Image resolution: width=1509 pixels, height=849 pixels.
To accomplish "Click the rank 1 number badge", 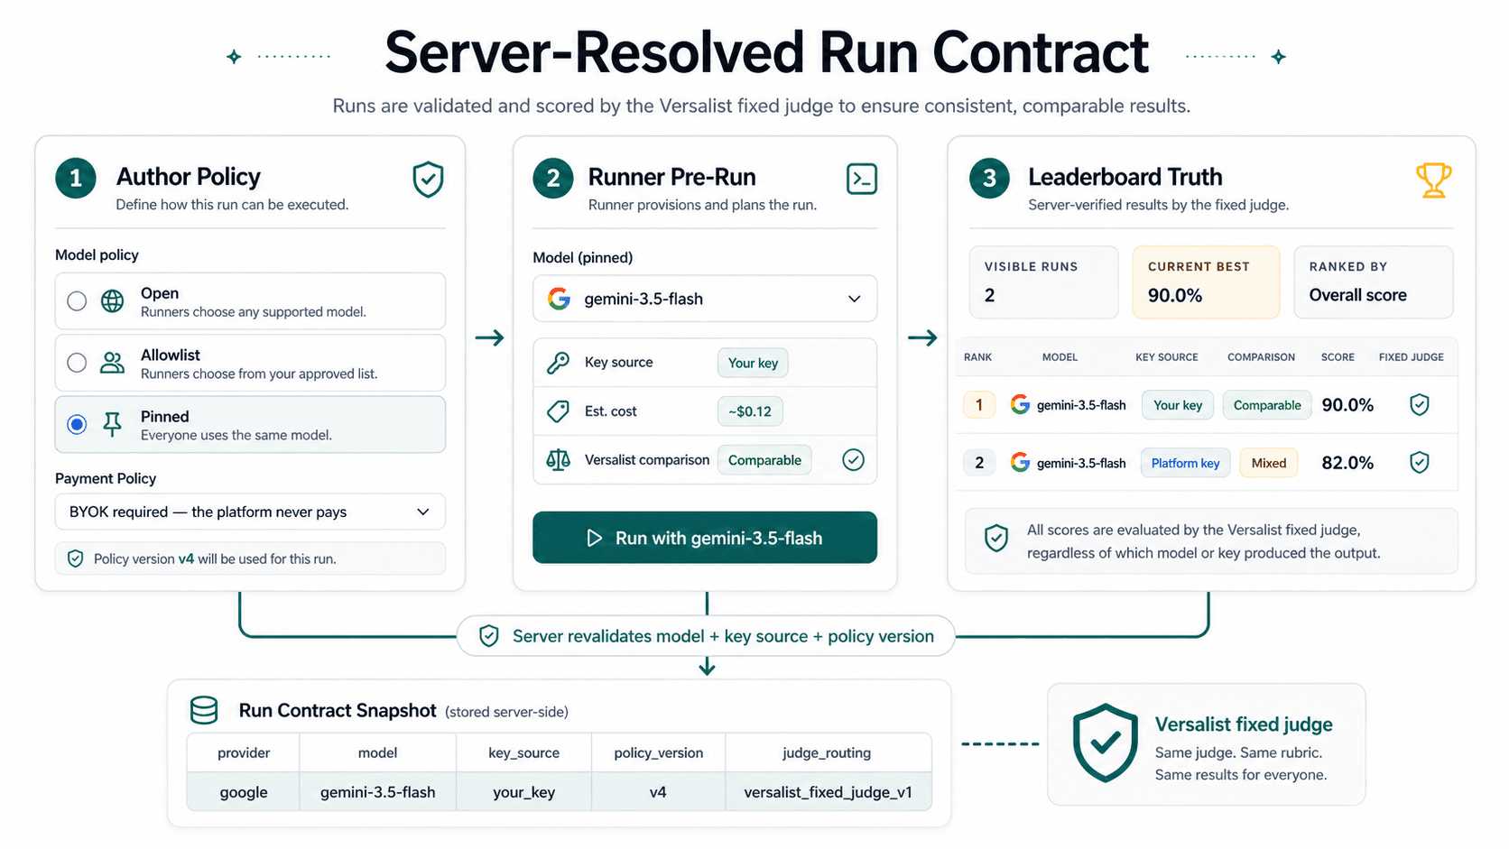I will tap(979, 405).
